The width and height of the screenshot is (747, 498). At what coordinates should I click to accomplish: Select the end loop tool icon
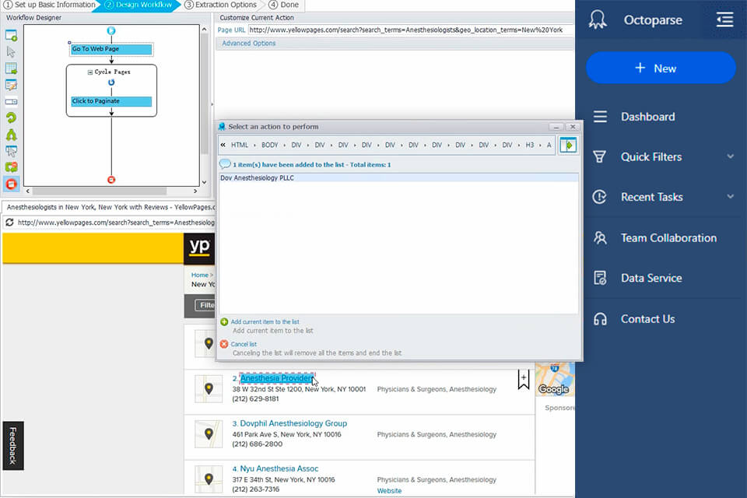coord(11,167)
